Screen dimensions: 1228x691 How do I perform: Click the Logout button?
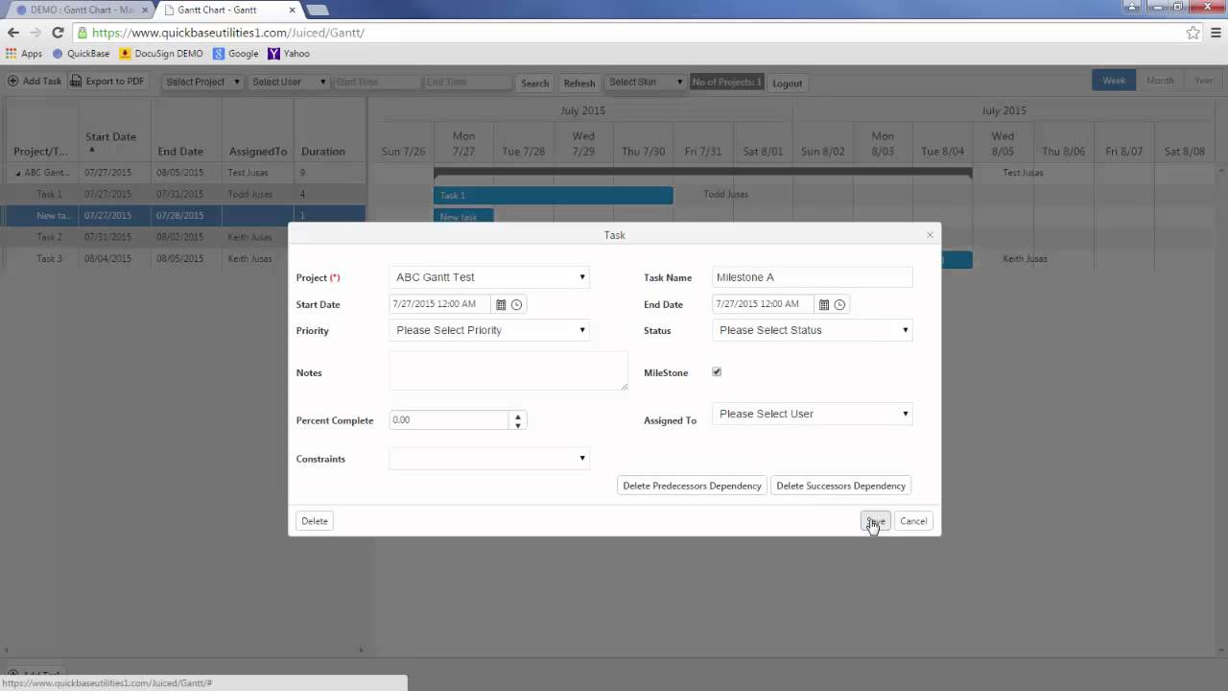787,83
